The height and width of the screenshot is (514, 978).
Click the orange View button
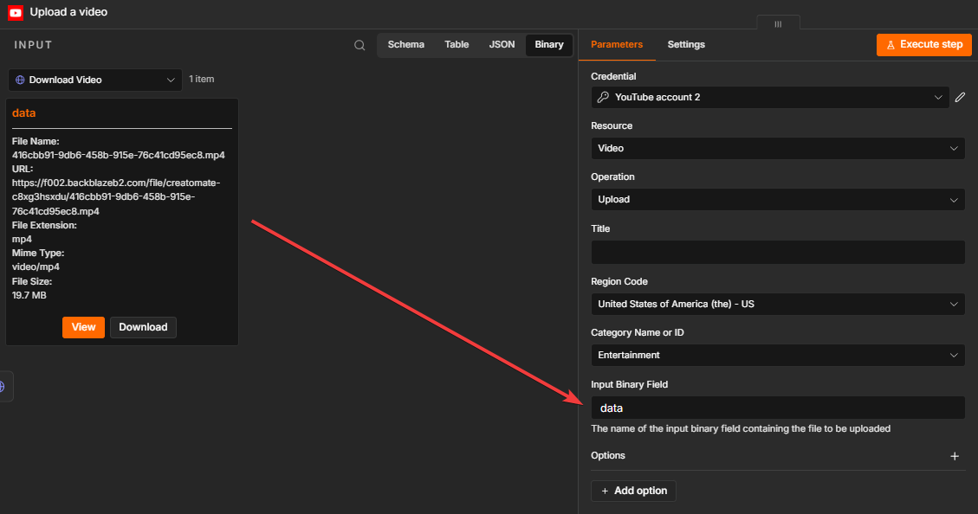(x=83, y=327)
